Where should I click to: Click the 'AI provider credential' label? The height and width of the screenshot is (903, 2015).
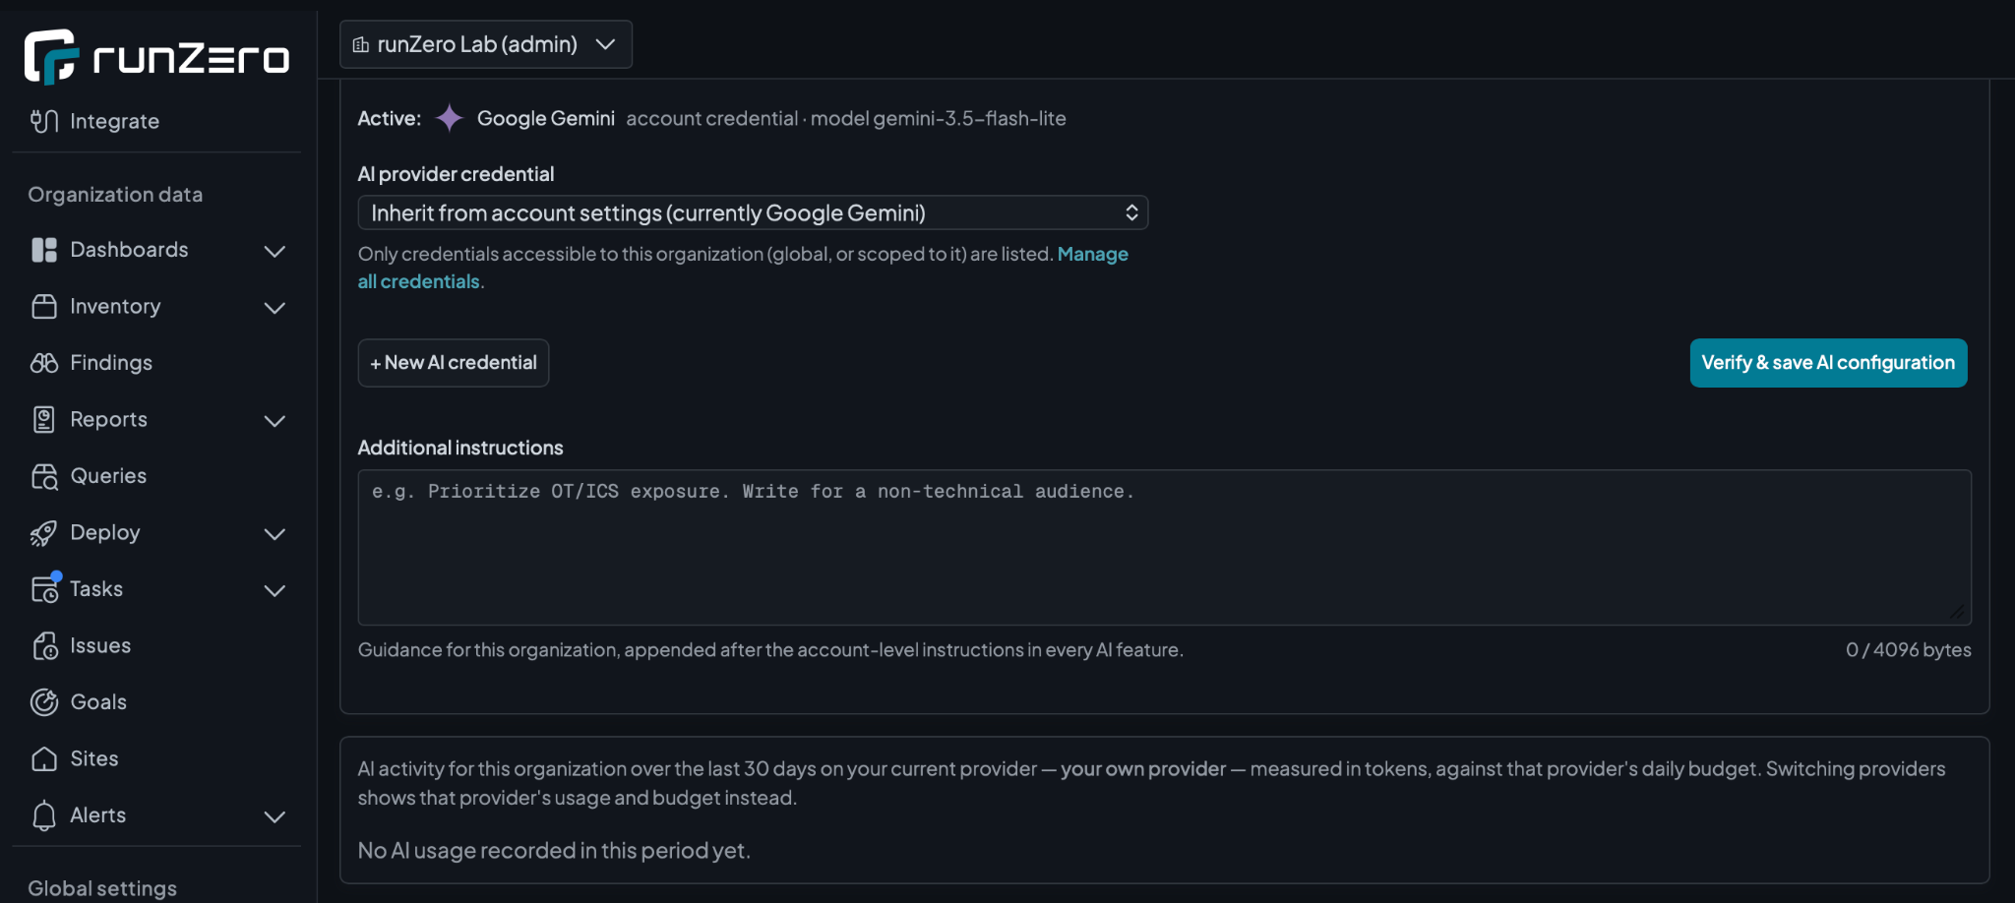point(456,174)
